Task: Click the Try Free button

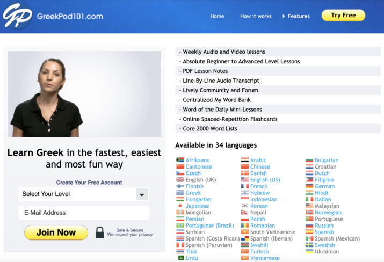Action: (x=343, y=15)
